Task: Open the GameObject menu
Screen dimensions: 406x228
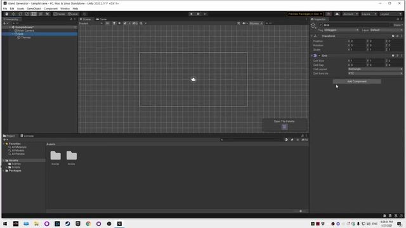Action: pos(34,8)
